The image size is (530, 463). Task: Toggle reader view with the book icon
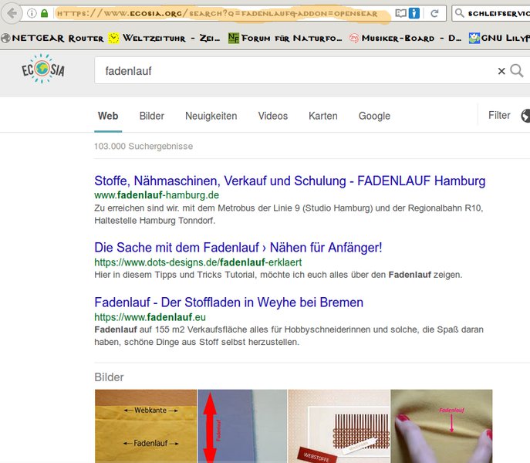401,14
